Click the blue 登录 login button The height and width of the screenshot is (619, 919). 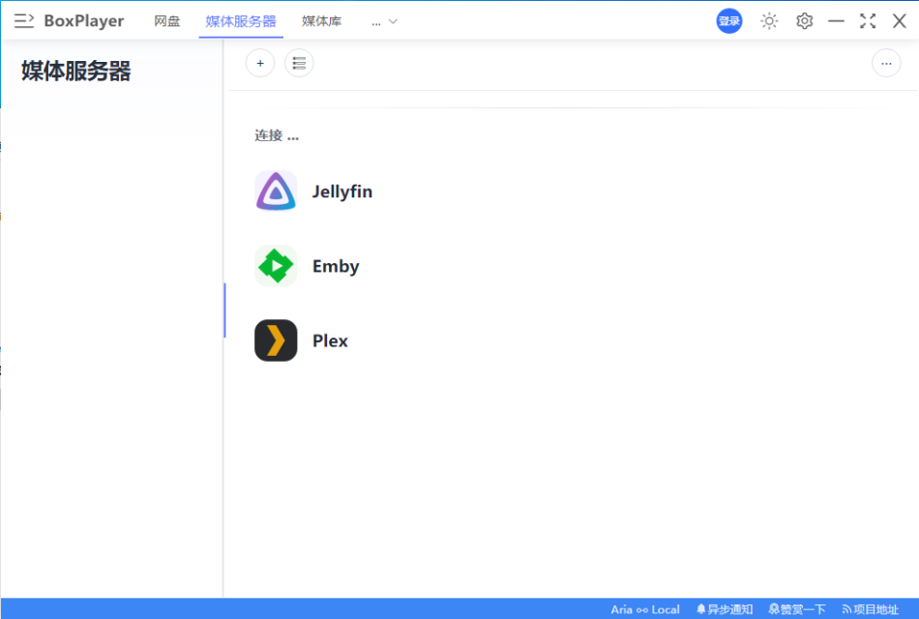(729, 21)
